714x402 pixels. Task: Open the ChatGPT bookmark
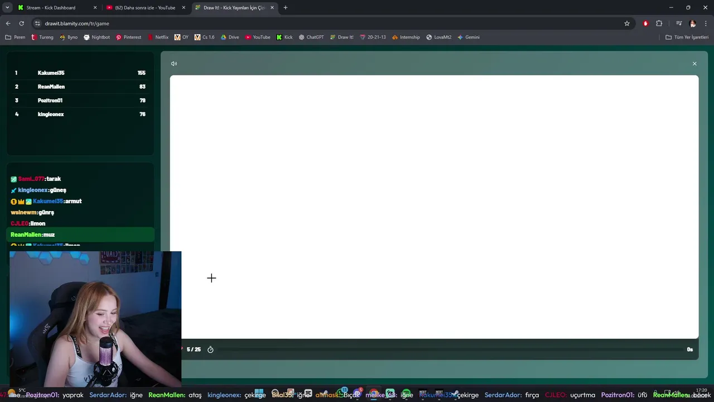[x=311, y=37]
